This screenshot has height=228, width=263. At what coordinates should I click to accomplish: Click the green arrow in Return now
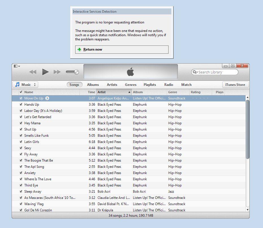(79, 49)
